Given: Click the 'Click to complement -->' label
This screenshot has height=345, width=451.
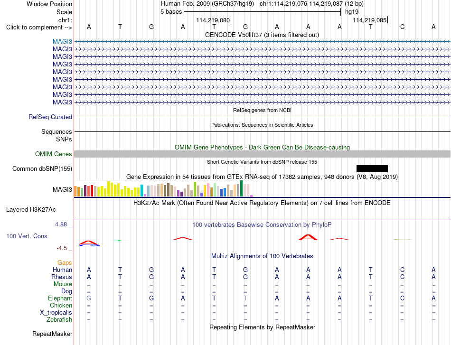Looking at the screenshot, I should pyautogui.click(x=39, y=28).
